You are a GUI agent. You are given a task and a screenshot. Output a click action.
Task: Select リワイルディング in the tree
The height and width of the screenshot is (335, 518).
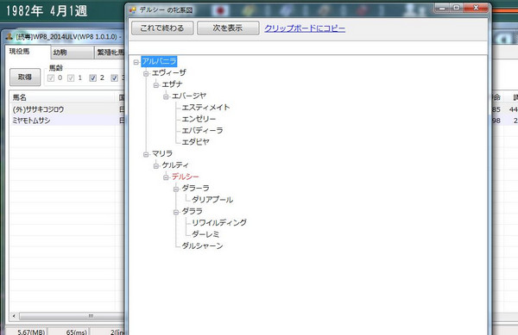(x=219, y=223)
